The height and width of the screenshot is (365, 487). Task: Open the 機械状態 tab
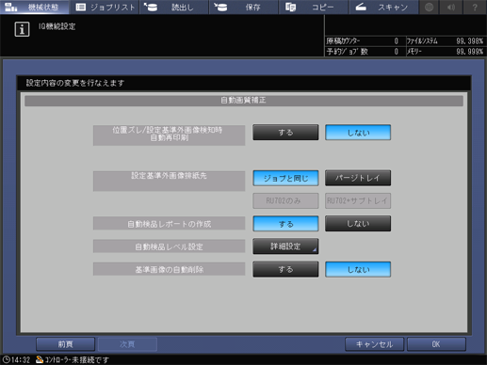click(x=35, y=7)
